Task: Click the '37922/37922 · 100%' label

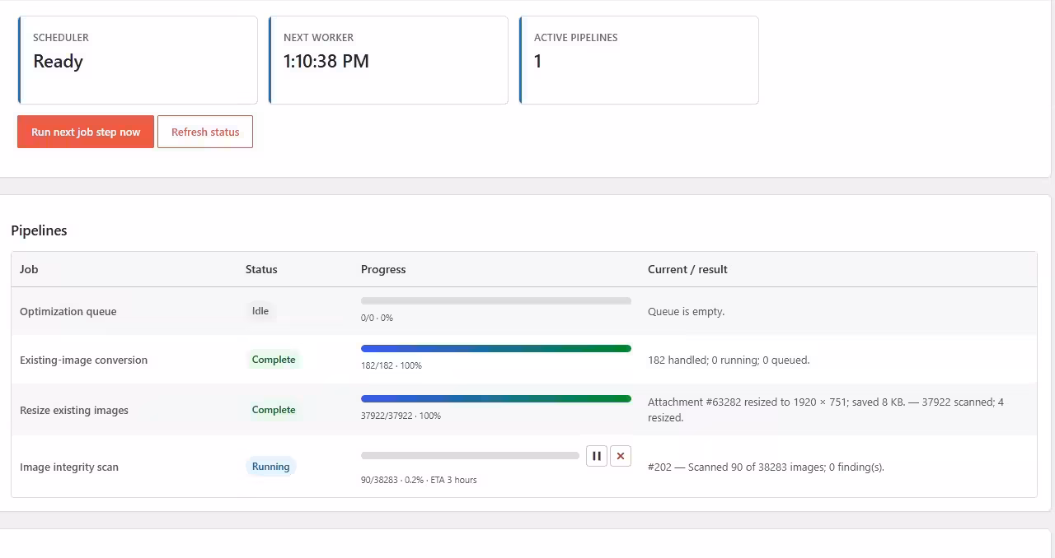Action: click(401, 416)
